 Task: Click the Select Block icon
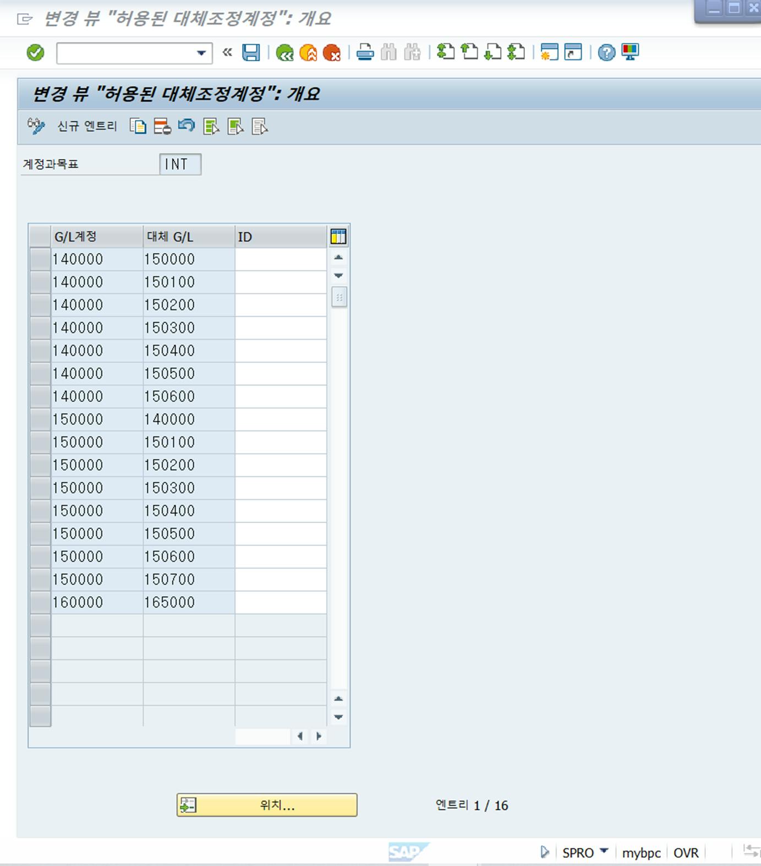pos(236,127)
